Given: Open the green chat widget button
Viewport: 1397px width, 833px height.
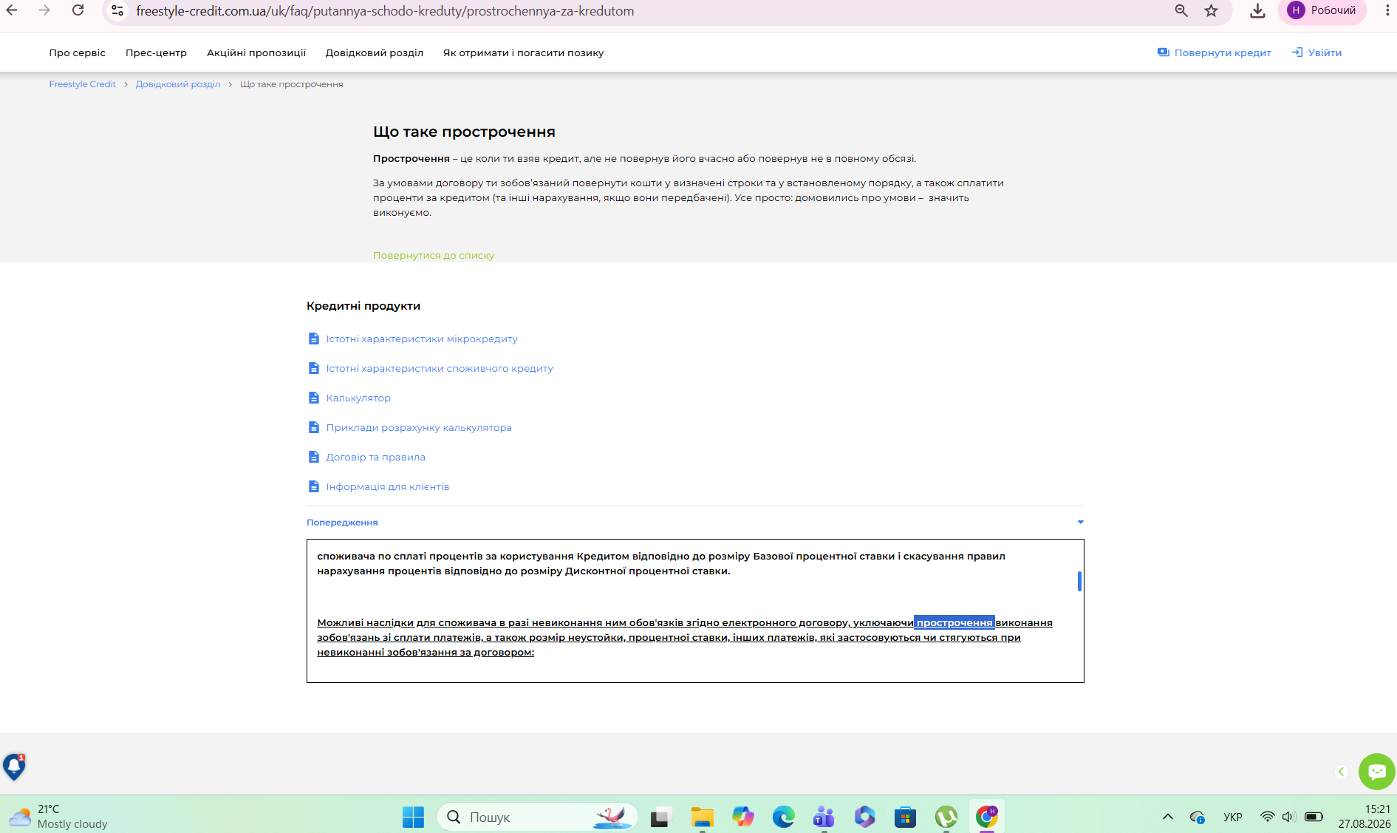Looking at the screenshot, I should [1376, 772].
